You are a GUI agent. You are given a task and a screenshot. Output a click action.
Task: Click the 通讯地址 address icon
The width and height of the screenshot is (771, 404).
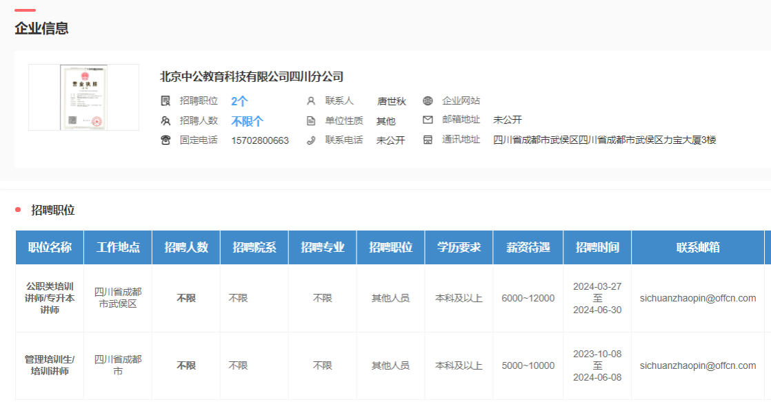(x=428, y=140)
